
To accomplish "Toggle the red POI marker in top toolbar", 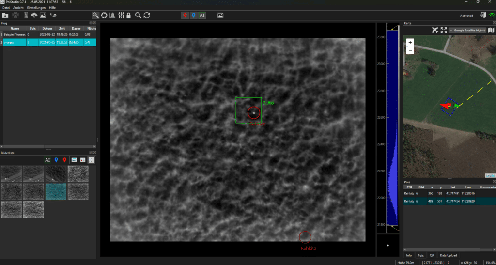I will tap(185, 16).
